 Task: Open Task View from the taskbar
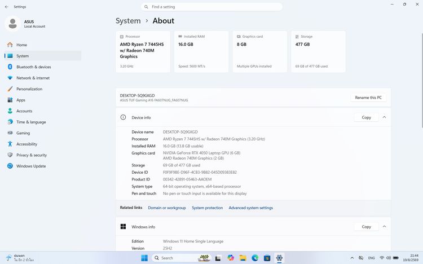(218, 258)
